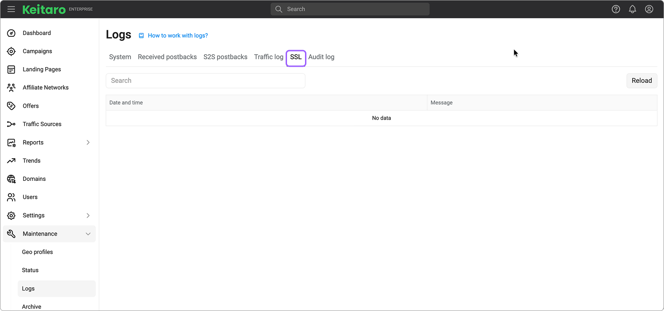Viewport: 664px width, 311px height.
Task: Collapse the Maintenance section chevron
Action: [88, 234]
